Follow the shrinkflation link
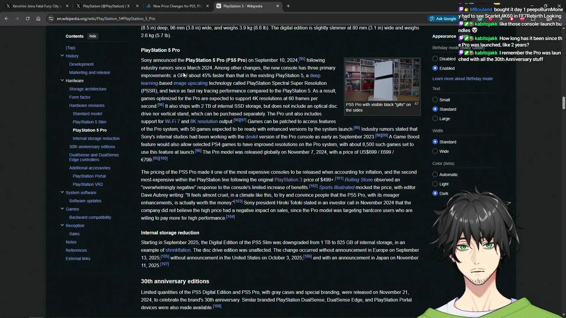 [178, 250]
